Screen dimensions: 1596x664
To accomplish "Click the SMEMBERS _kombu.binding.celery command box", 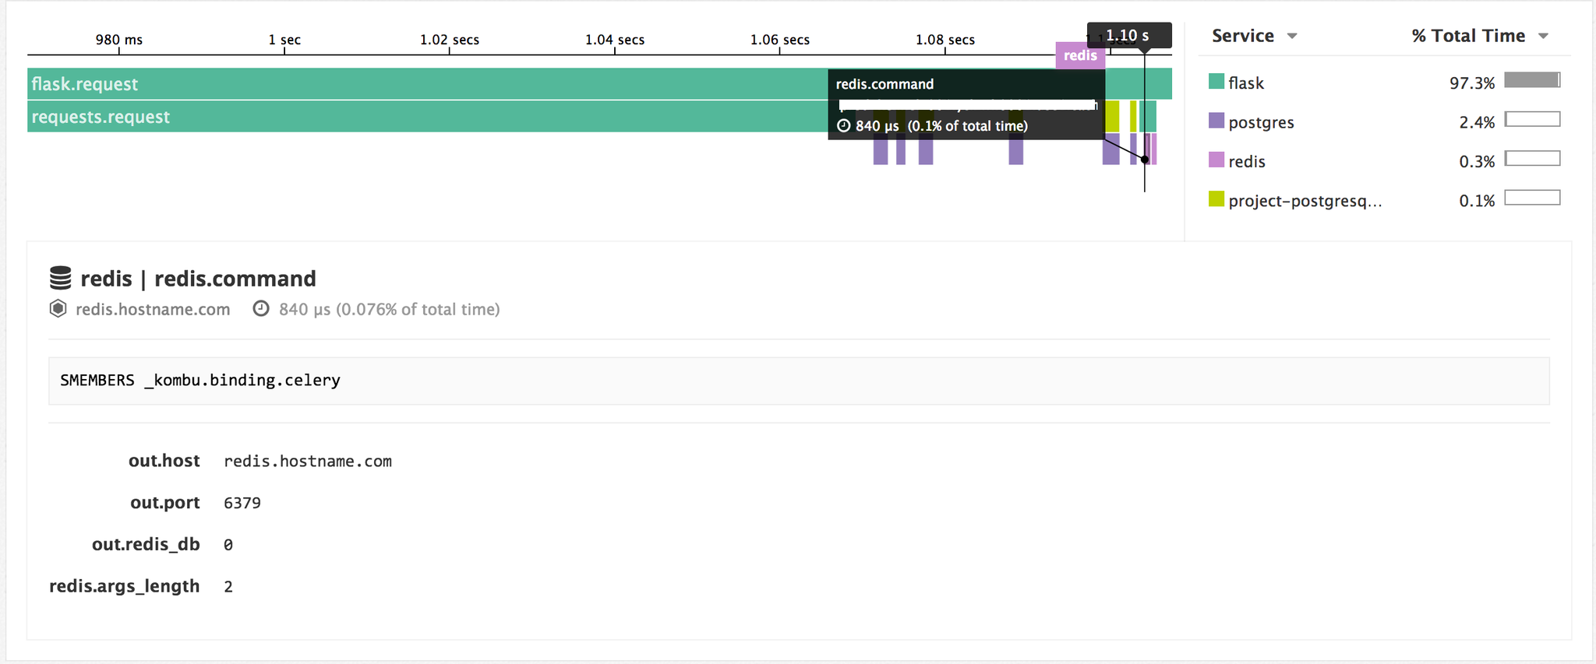I will click(x=799, y=381).
